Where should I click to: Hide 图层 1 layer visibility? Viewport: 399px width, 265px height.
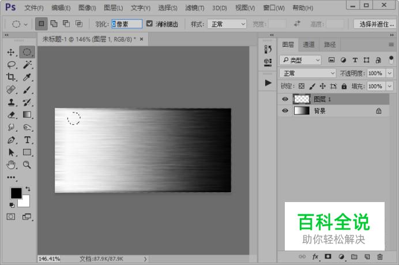coord(285,99)
